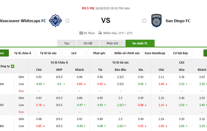Select the Tỷ lệ tài xỉu filter
207x131 pixels.
point(48,53)
